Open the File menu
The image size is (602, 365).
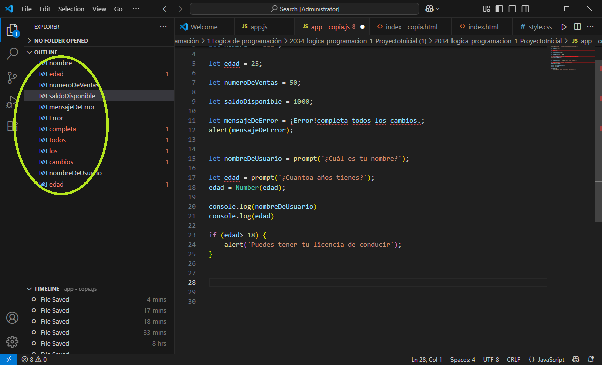[x=26, y=9]
